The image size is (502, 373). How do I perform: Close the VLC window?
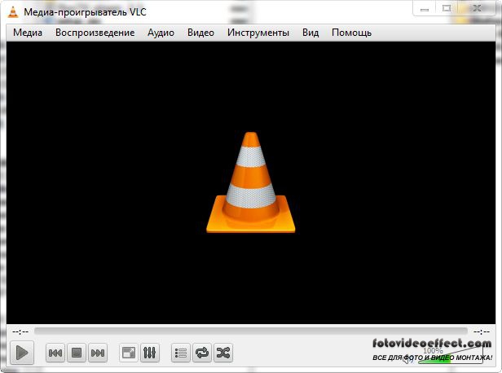(477, 9)
